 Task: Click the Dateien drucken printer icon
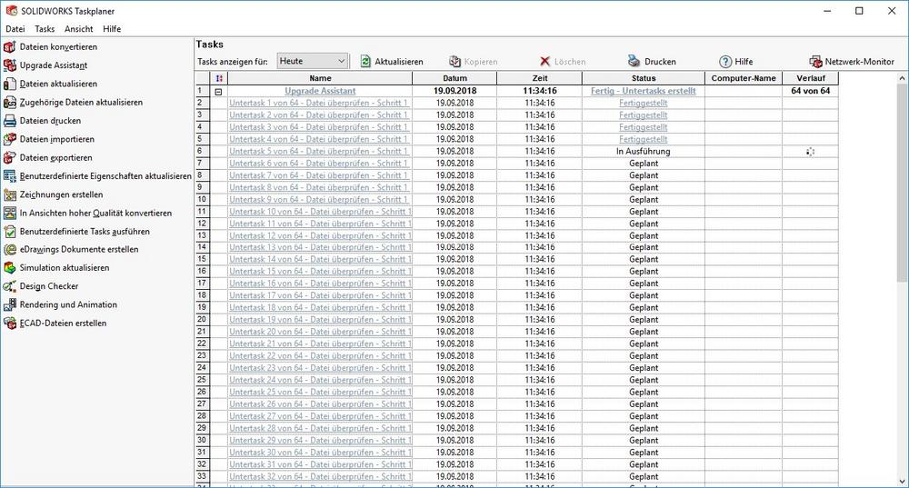coord(10,121)
